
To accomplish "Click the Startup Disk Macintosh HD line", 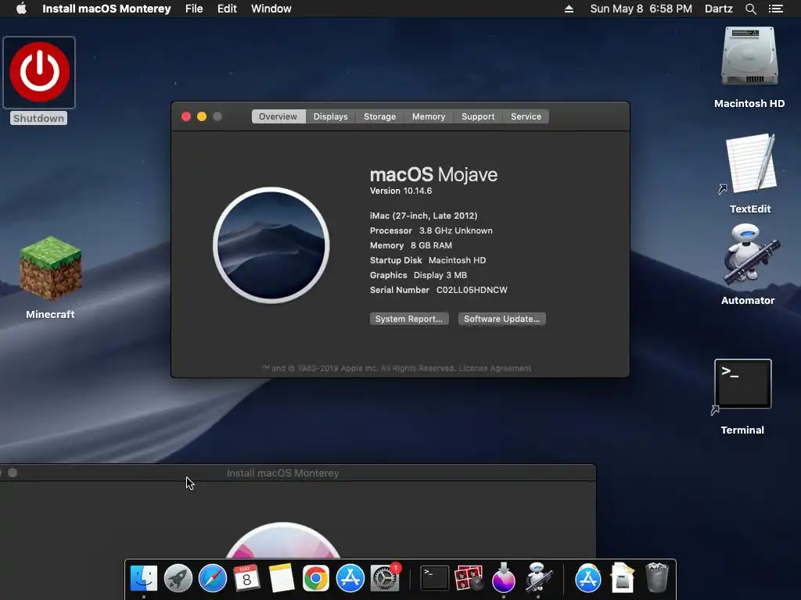I will coord(428,260).
